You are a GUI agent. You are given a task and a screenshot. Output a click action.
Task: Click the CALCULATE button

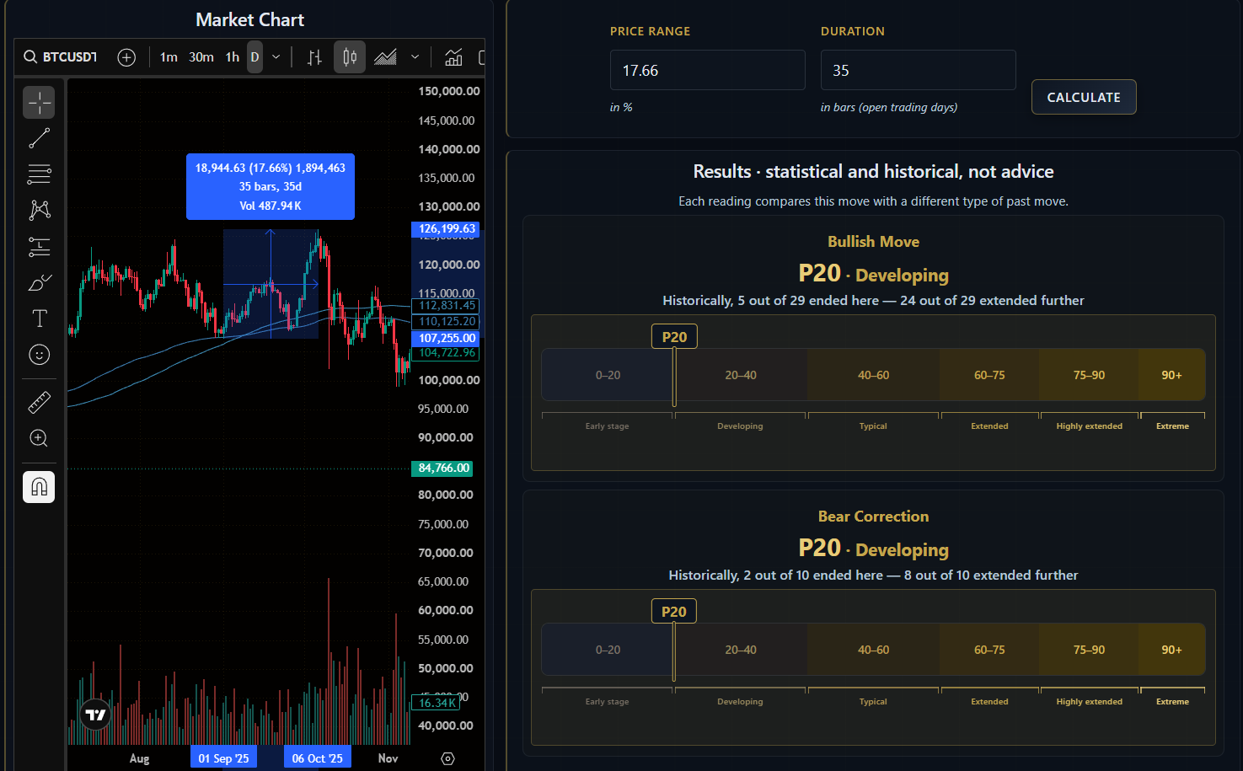point(1084,97)
